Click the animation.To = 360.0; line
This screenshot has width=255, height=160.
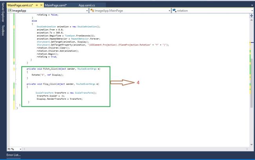(50, 33)
